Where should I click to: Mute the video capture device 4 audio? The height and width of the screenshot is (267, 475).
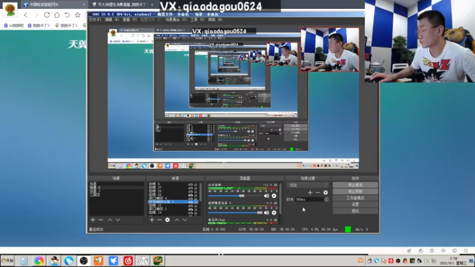[x=267, y=213]
